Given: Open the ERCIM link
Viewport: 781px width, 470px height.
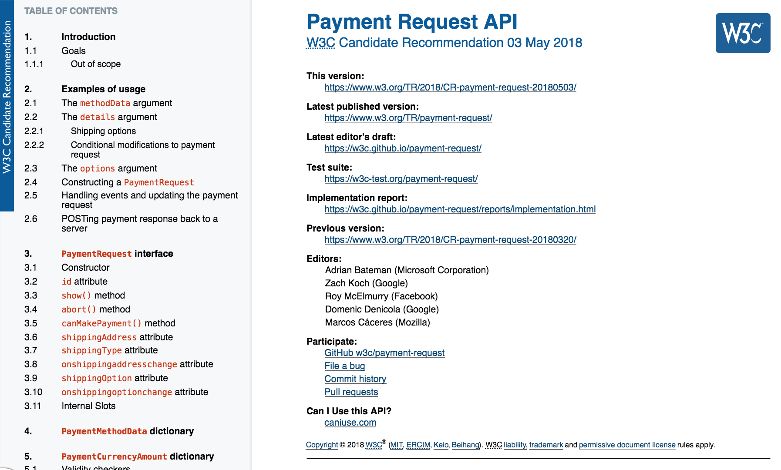Looking at the screenshot, I should [418, 445].
